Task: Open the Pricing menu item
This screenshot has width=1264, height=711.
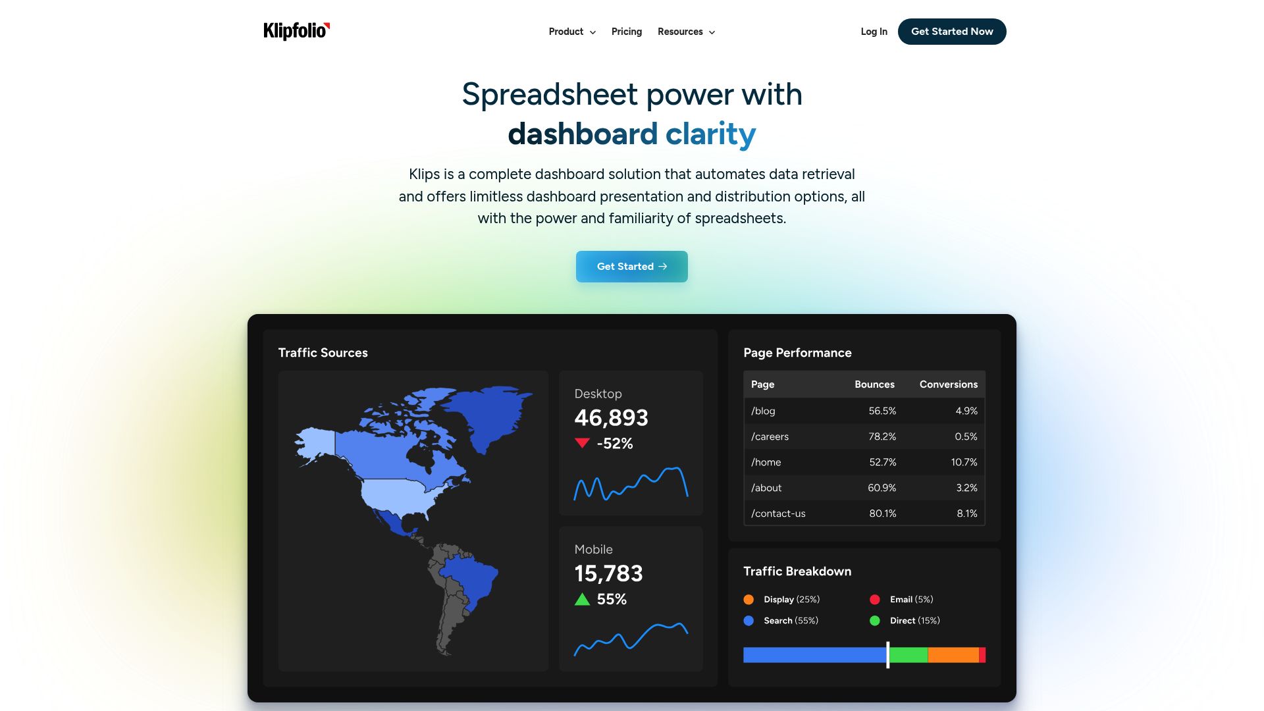Action: point(626,32)
